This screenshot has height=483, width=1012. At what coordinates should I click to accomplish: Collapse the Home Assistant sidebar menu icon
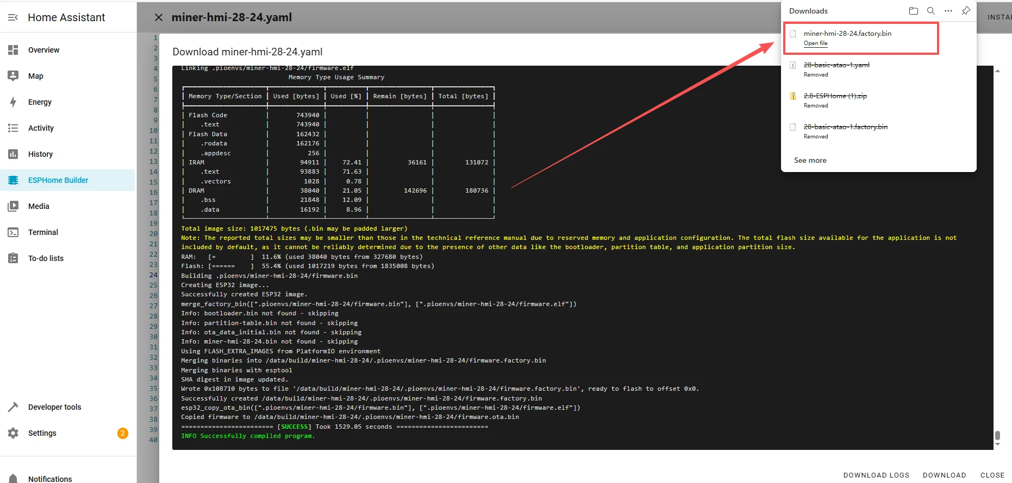click(x=13, y=17)
